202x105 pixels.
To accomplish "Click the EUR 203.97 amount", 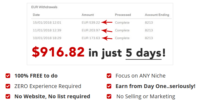I will click(x=91, y=30).
